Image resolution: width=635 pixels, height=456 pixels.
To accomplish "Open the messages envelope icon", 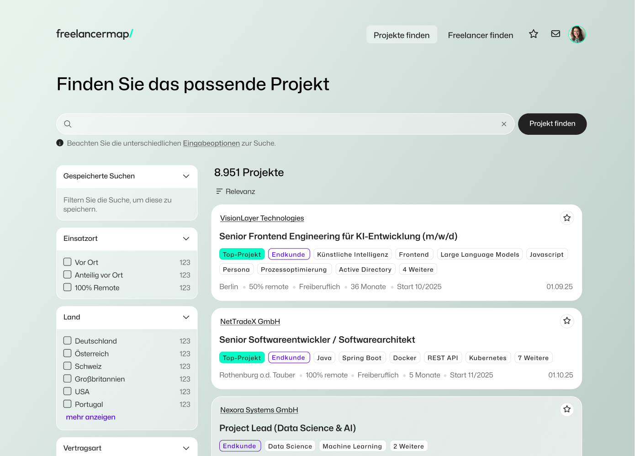I will click(556, 34).
